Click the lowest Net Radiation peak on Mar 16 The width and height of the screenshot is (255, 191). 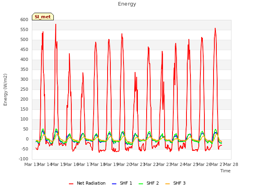[x=83, y=72]
